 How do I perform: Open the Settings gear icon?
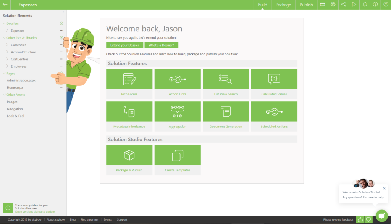(333, 4)
